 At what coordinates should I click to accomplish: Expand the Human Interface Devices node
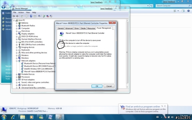(17, 39)
